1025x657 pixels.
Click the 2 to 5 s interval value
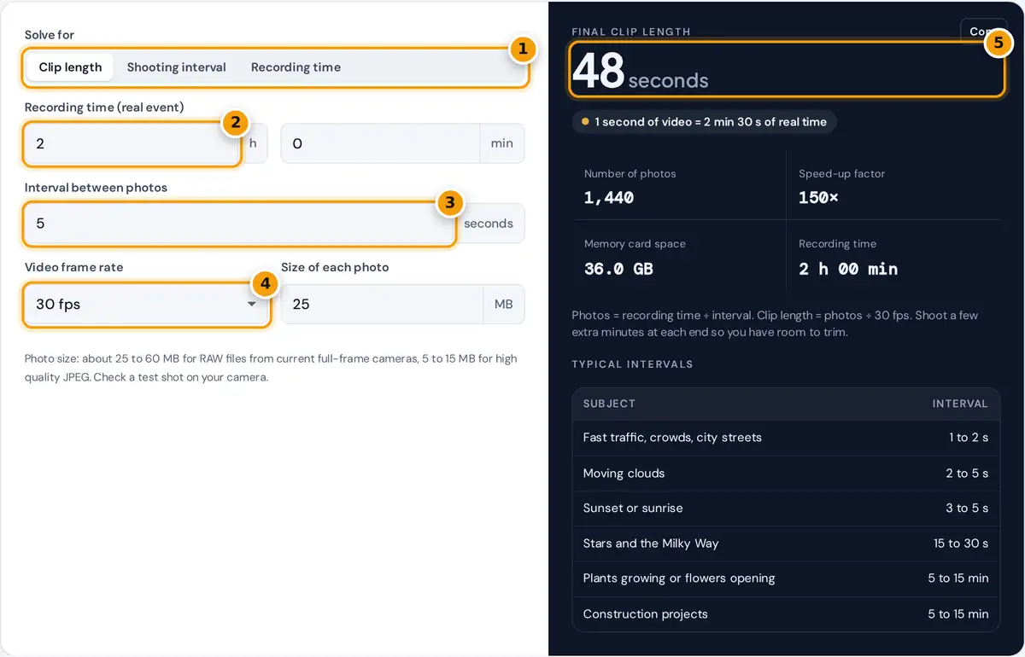coord(967,474)
